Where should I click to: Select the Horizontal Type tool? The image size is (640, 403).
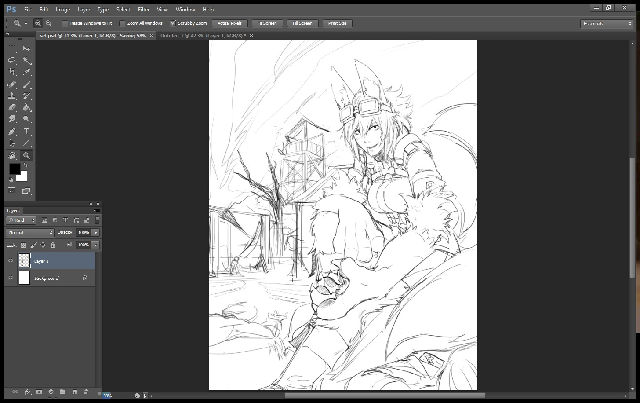tap(26, 132)
